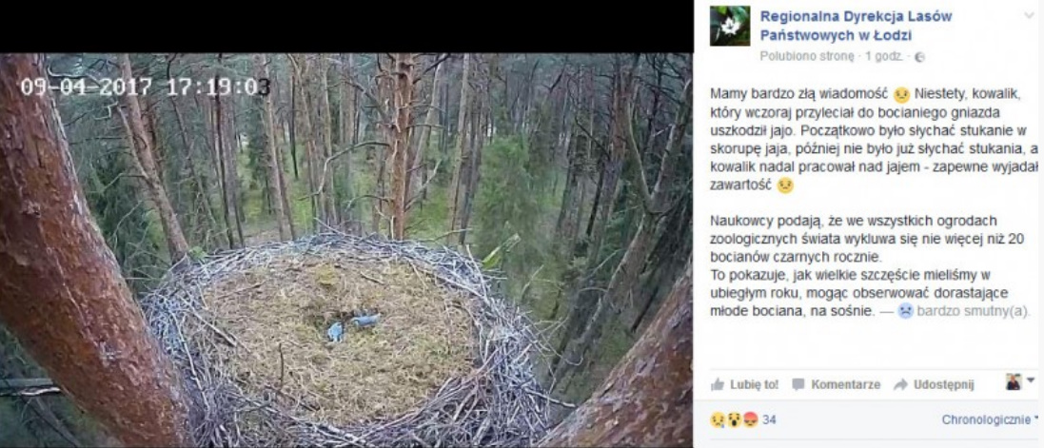
Task: Open the stork nest photo
Action: click(x=346, y=249)
